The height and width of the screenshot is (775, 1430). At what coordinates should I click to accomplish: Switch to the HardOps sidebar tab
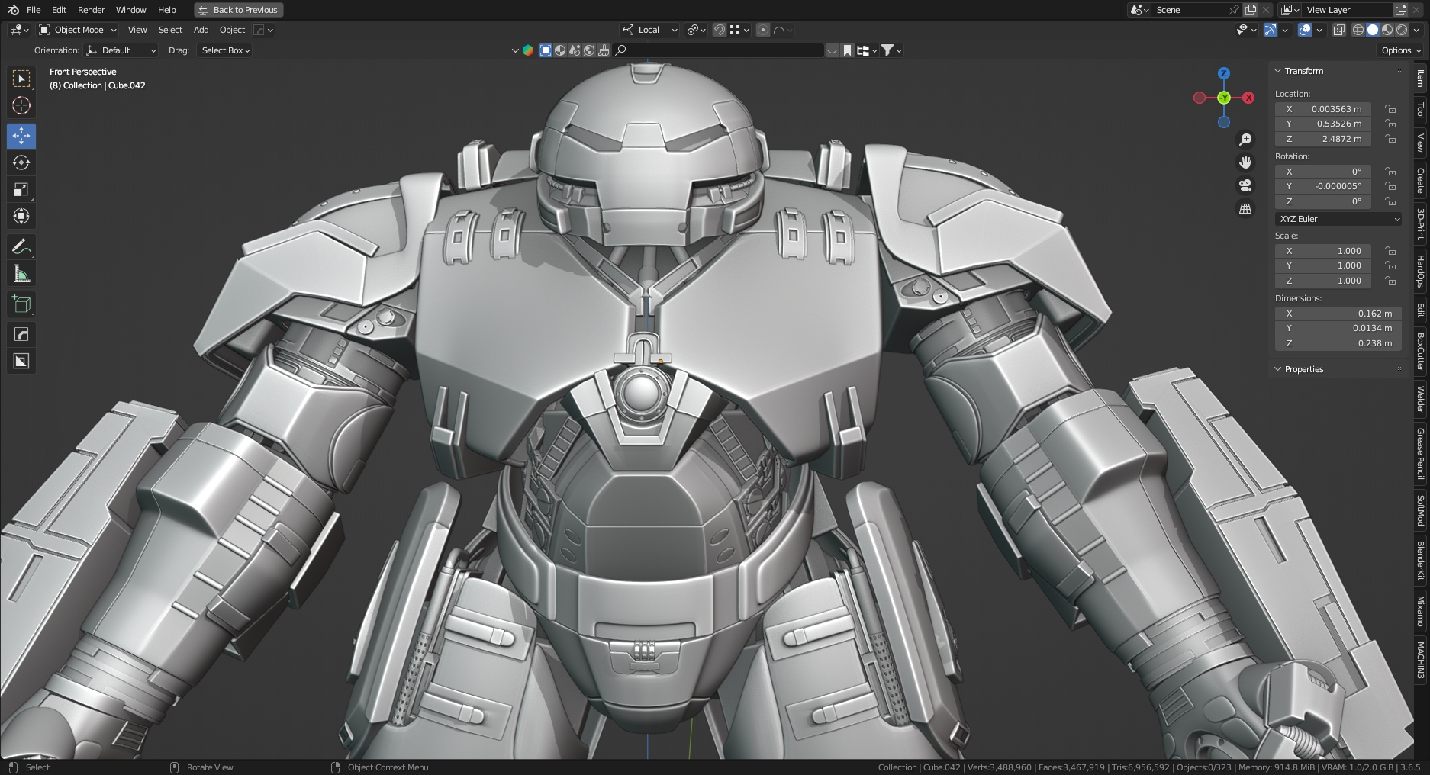(x=1420, y=271)
